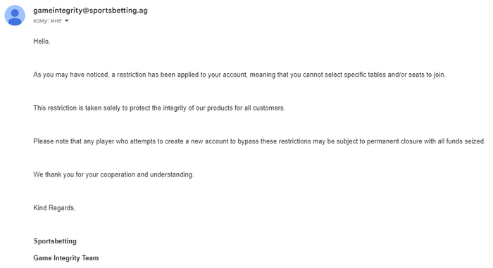
Task: Click the sentence 'This restriction is taken solely'
Action: tap(159, 108)
